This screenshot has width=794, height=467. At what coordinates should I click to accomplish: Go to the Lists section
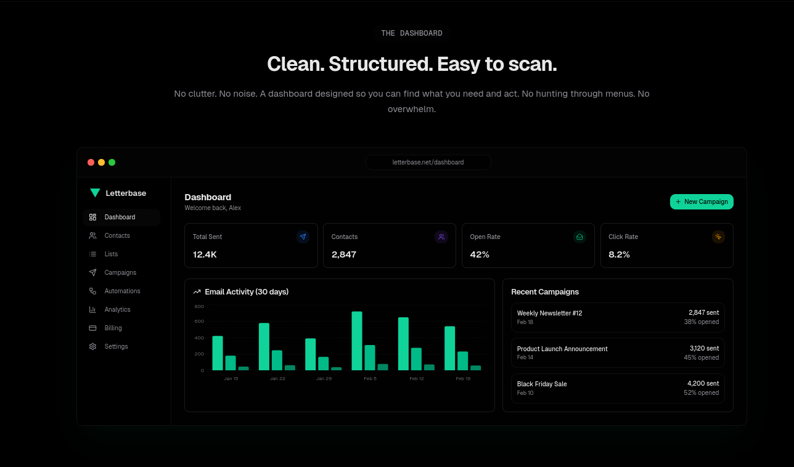coord(121,254)
